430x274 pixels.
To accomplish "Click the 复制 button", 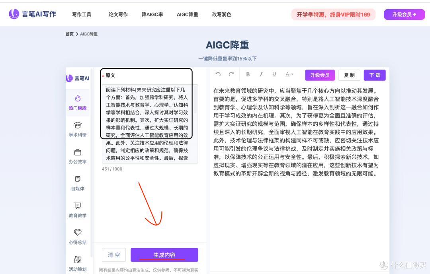I will pyautogui.click(x=349, y=75).
